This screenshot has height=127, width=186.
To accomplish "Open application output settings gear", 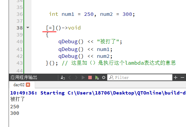I will click(x=104, y=78).
